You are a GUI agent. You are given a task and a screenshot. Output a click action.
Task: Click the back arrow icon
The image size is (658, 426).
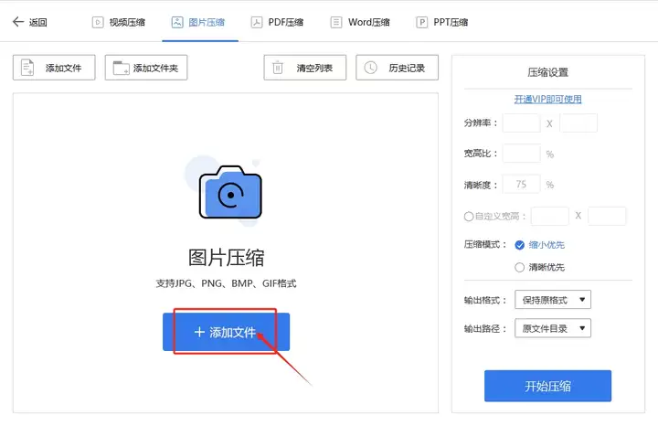coord(18,21)
